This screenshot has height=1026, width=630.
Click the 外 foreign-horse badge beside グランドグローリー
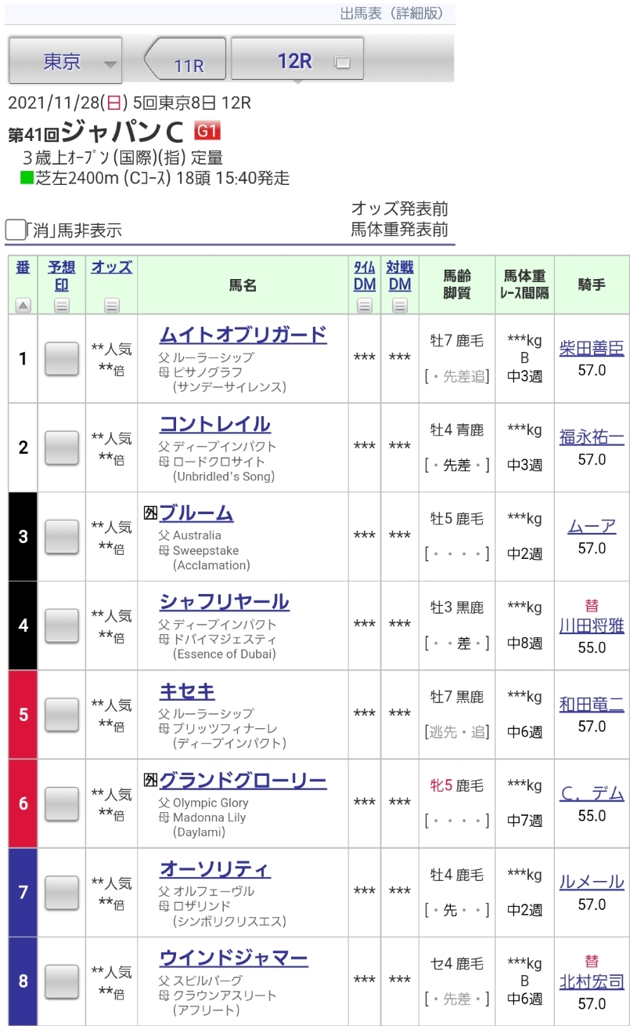click(x=150, y=780)
